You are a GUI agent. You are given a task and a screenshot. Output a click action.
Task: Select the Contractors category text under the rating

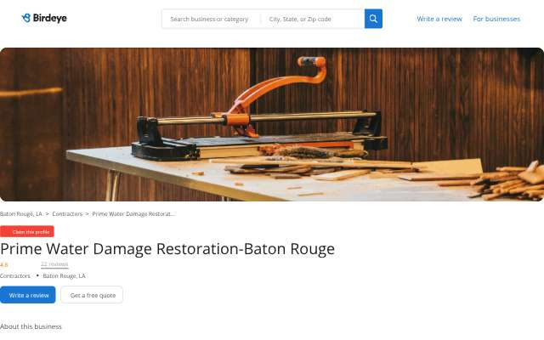(x=15, y=275)
